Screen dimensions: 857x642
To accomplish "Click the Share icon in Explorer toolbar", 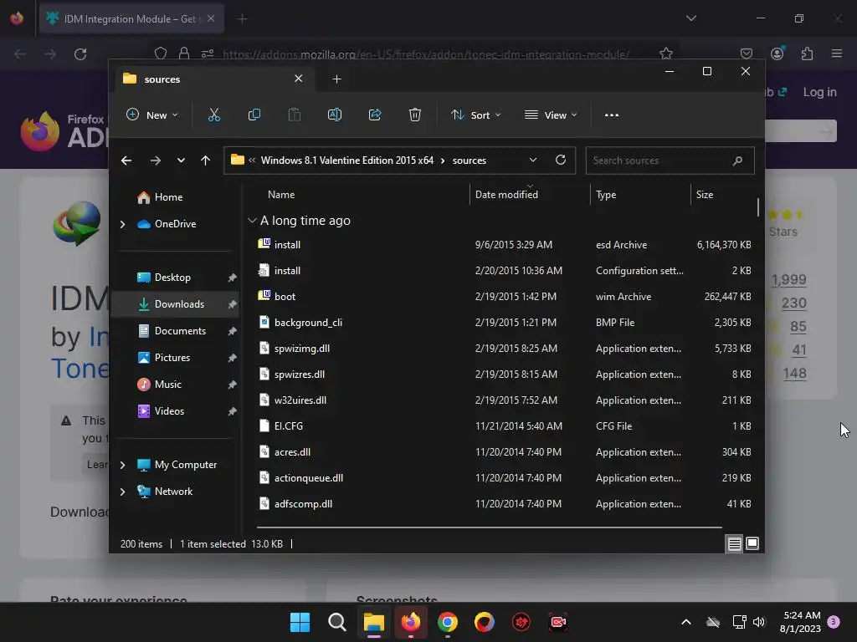I will (x=375, y=115).
